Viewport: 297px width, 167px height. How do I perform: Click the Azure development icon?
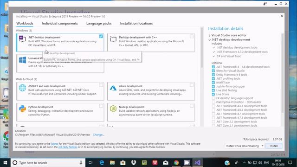tap(113, 88)
